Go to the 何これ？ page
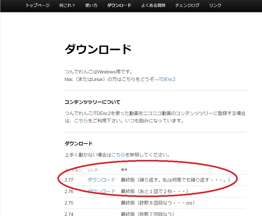This screenshot has height=216, width=262. click(x=67, y=5)
